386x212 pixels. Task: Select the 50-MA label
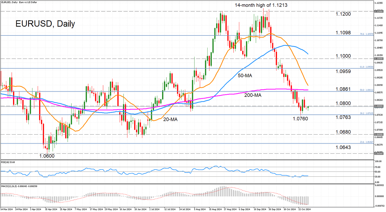click(x=245, y=75)
